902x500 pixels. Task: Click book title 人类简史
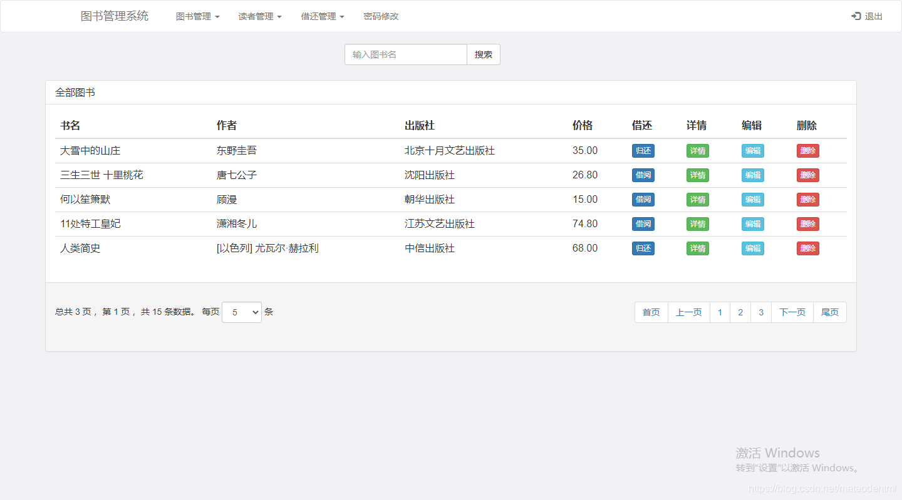[80, 248]
